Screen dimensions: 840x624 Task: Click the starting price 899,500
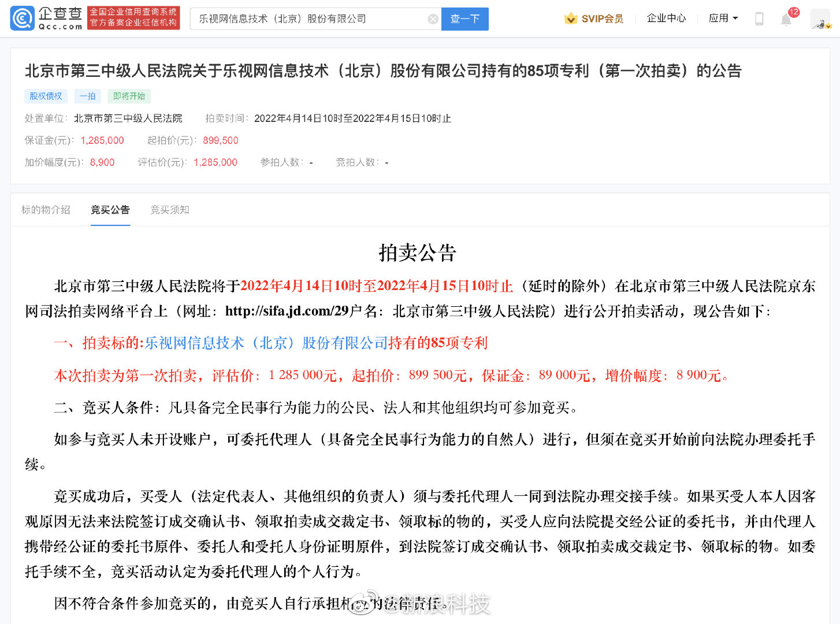point(221,140)
